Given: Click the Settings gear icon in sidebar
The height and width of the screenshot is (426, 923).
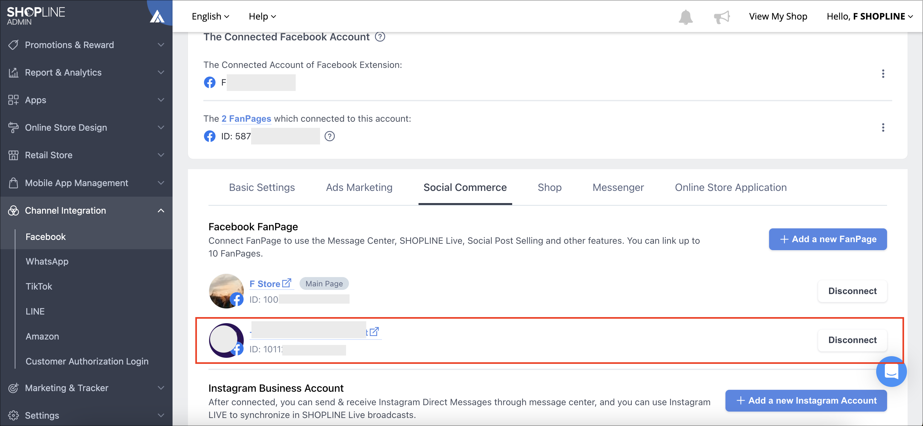Looking at the screenshot, I should pos(13,416).
